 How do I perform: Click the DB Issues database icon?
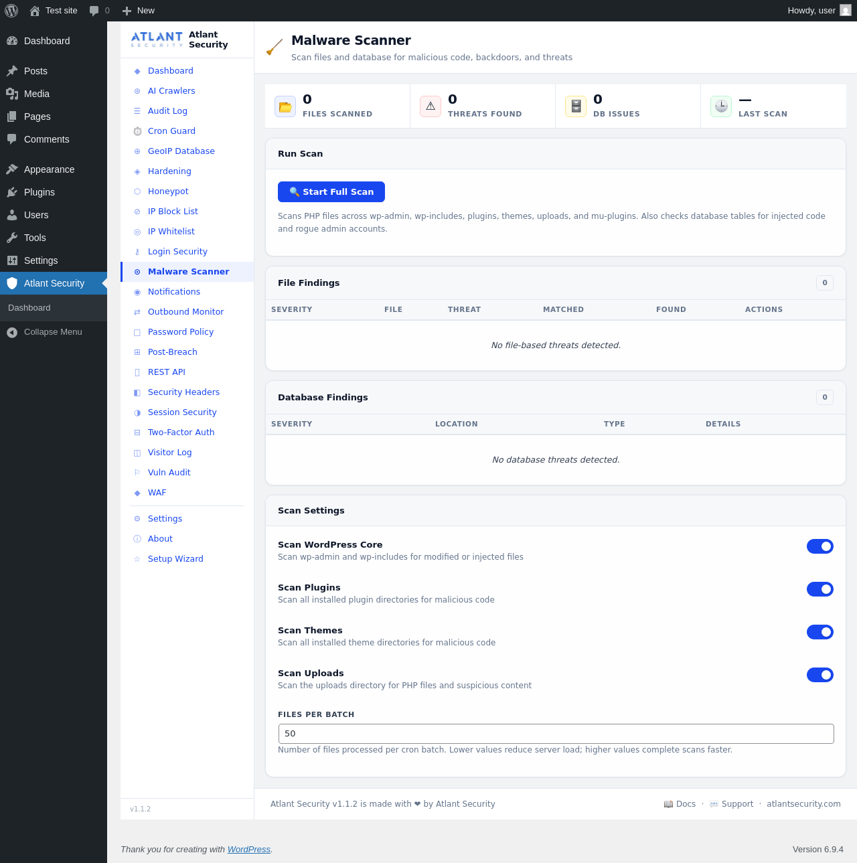pyautogui.click(x=576, y=106)
